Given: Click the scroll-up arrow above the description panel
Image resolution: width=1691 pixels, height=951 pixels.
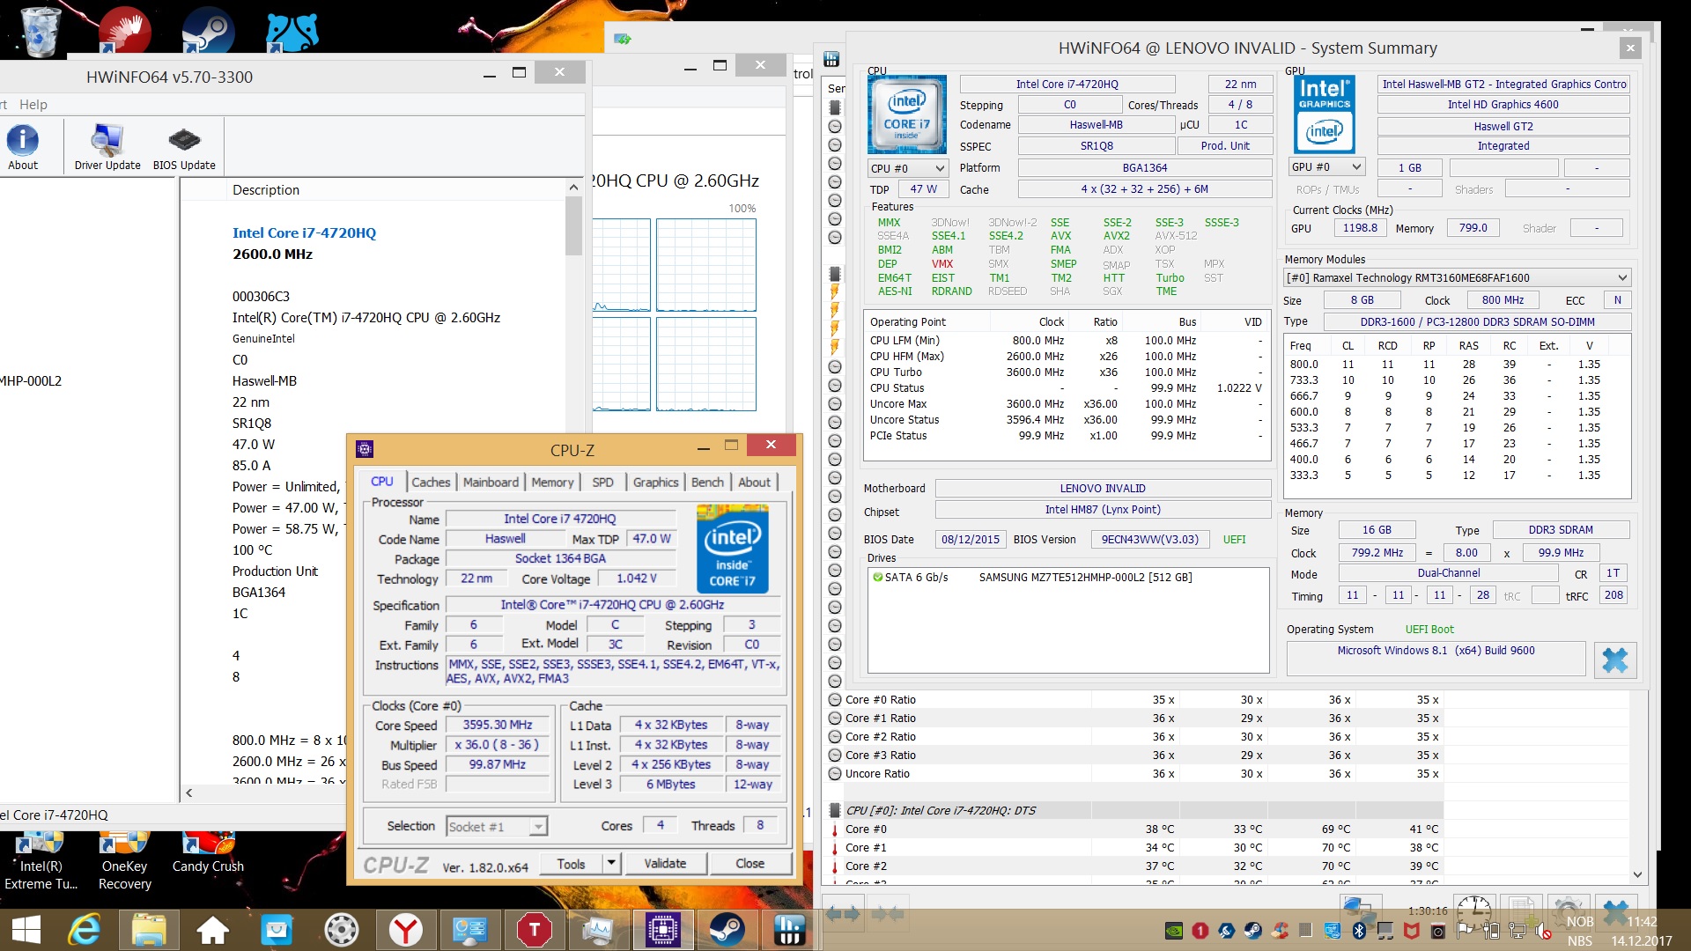Looking at the screenshot, I should coord(573,187).
